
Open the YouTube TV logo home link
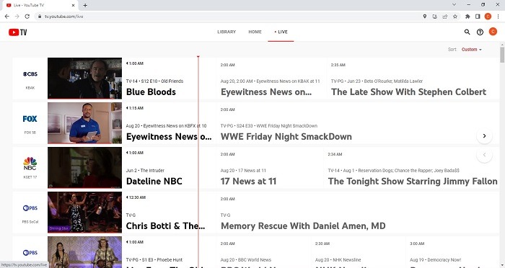pos(18,32)
